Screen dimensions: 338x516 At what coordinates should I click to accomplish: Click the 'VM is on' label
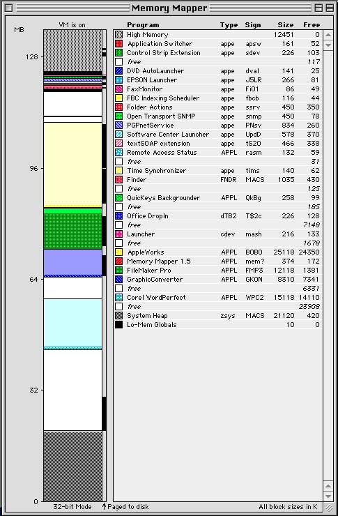pos(72,25)
